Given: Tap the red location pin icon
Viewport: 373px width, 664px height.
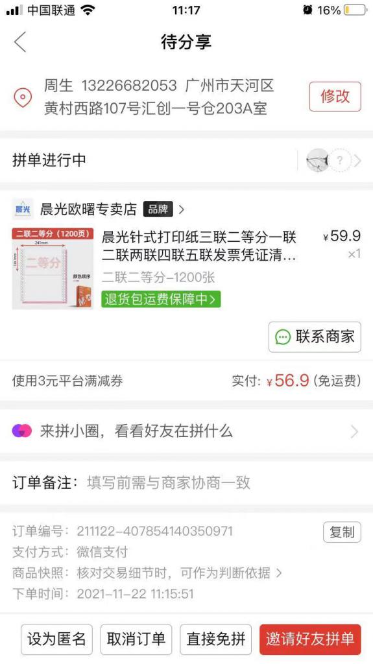Looking at the screenshot, I should point(23,98).
